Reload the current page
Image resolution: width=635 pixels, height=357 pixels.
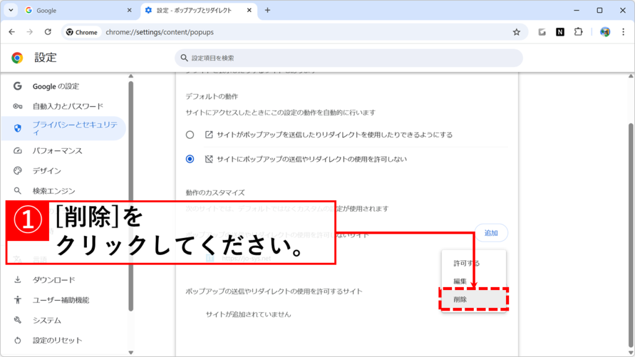click(48, 32)
